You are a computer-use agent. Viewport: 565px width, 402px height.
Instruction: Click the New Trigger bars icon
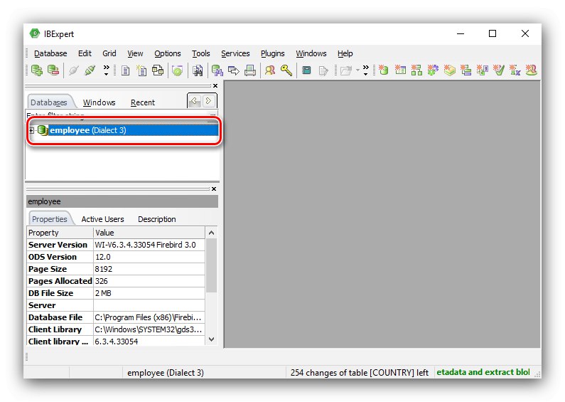point(466,70)
